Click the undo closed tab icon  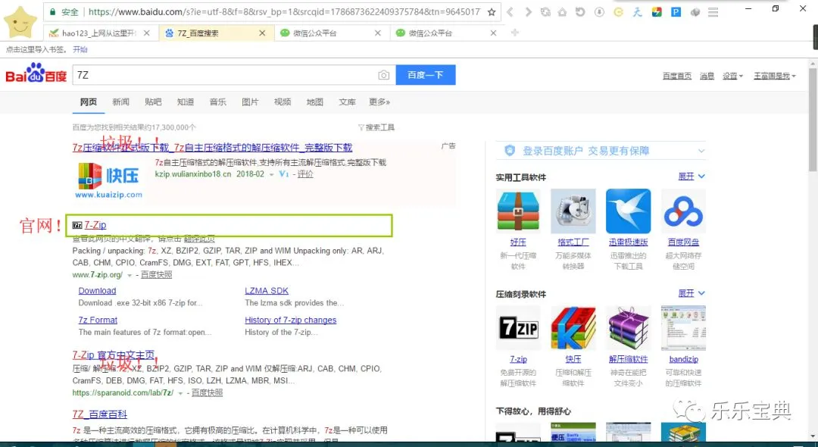coord(580,11)
